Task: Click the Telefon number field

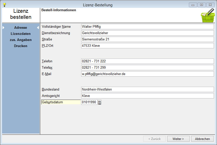Action: point(147,61)
